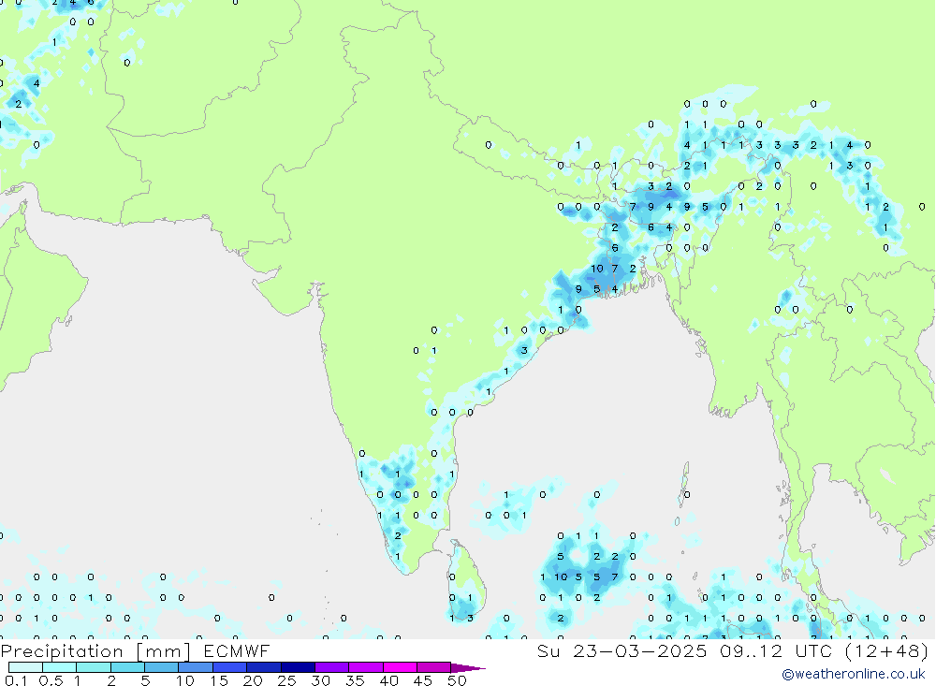Pick legend swatch between 25 and 30
This screenshot has height=686, width=936.
[298, 667]
